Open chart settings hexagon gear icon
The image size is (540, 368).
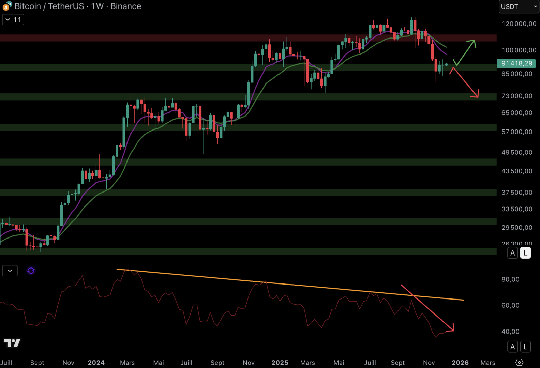point(519,362)
